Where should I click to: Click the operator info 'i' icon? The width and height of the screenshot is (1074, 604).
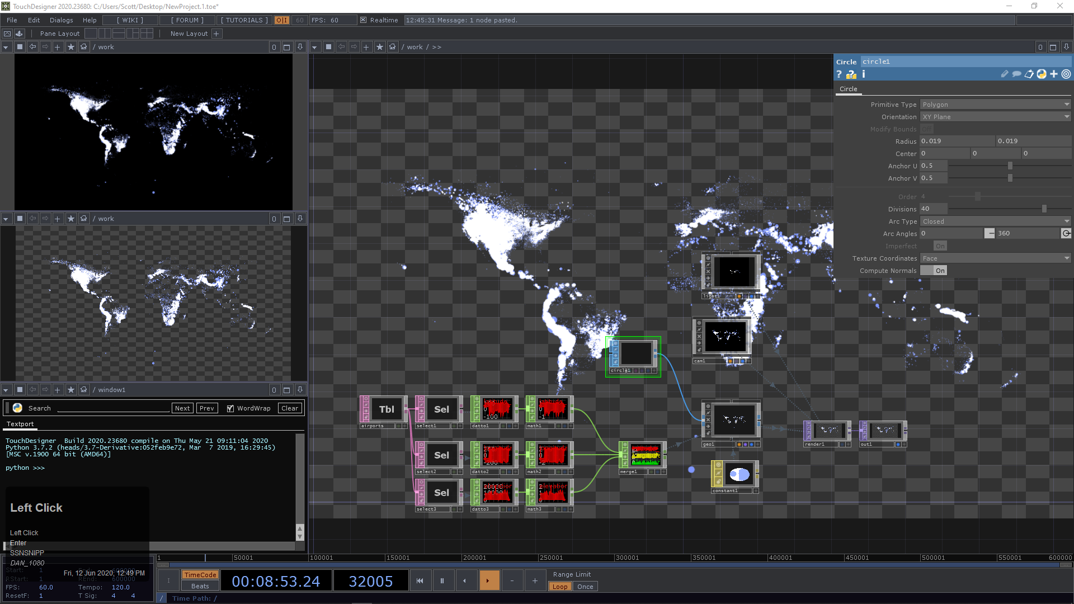click(864, 74)
